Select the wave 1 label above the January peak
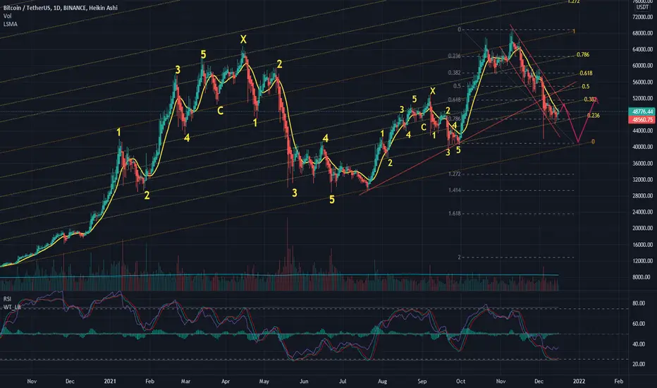The width and height of the screenshot is (657, 388). click(118, 133)
